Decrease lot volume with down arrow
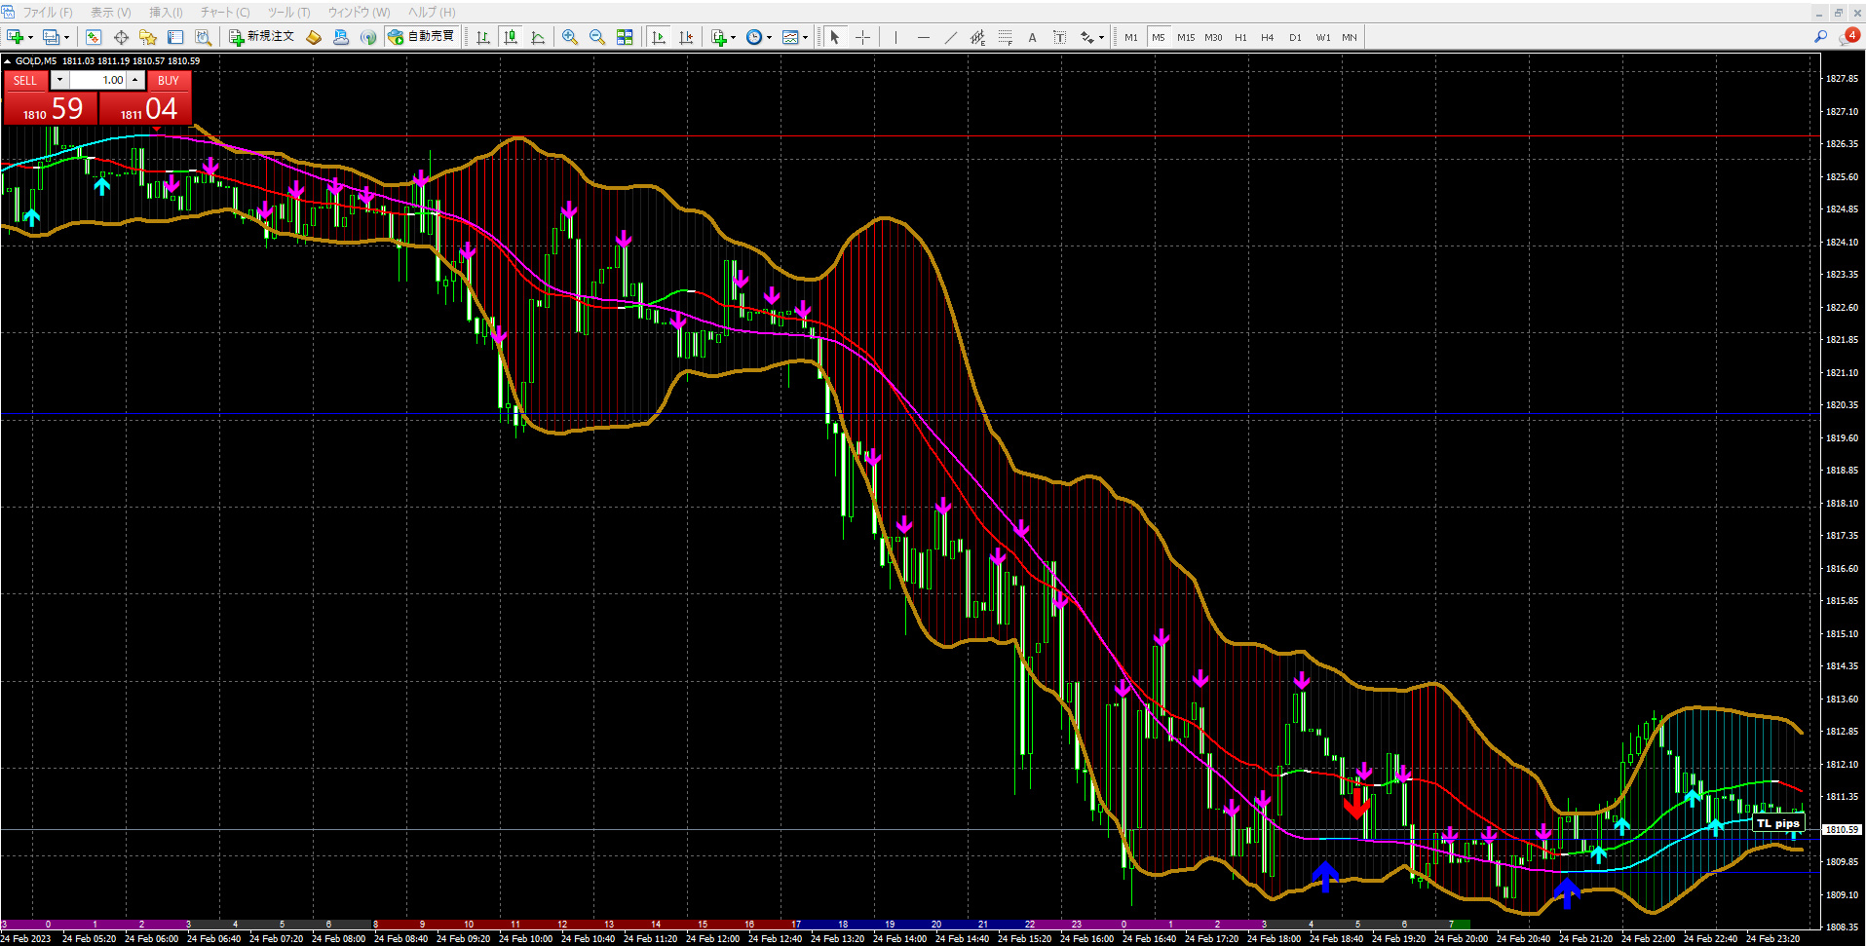Viewport: 1866px width, 946px height. click(x=59, y=80)
